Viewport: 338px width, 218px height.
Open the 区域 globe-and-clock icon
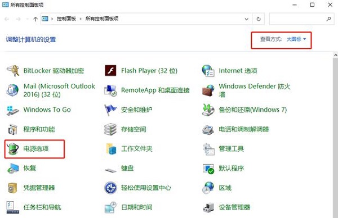[208, 188]
